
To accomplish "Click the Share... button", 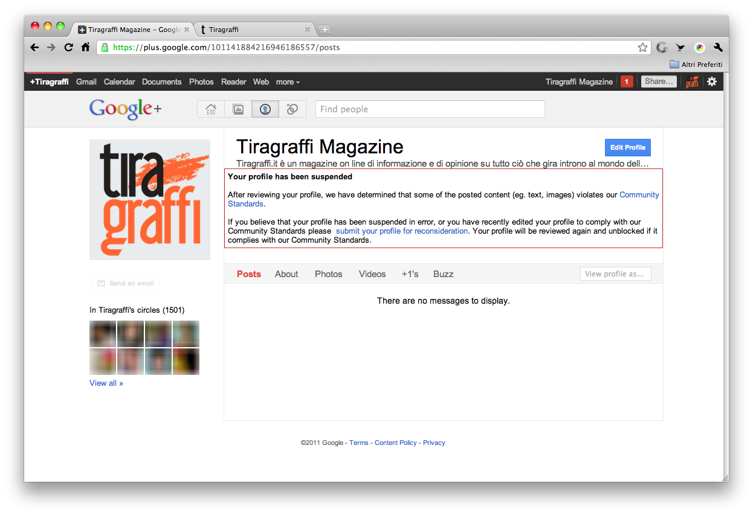I will [x=658, y=82].
